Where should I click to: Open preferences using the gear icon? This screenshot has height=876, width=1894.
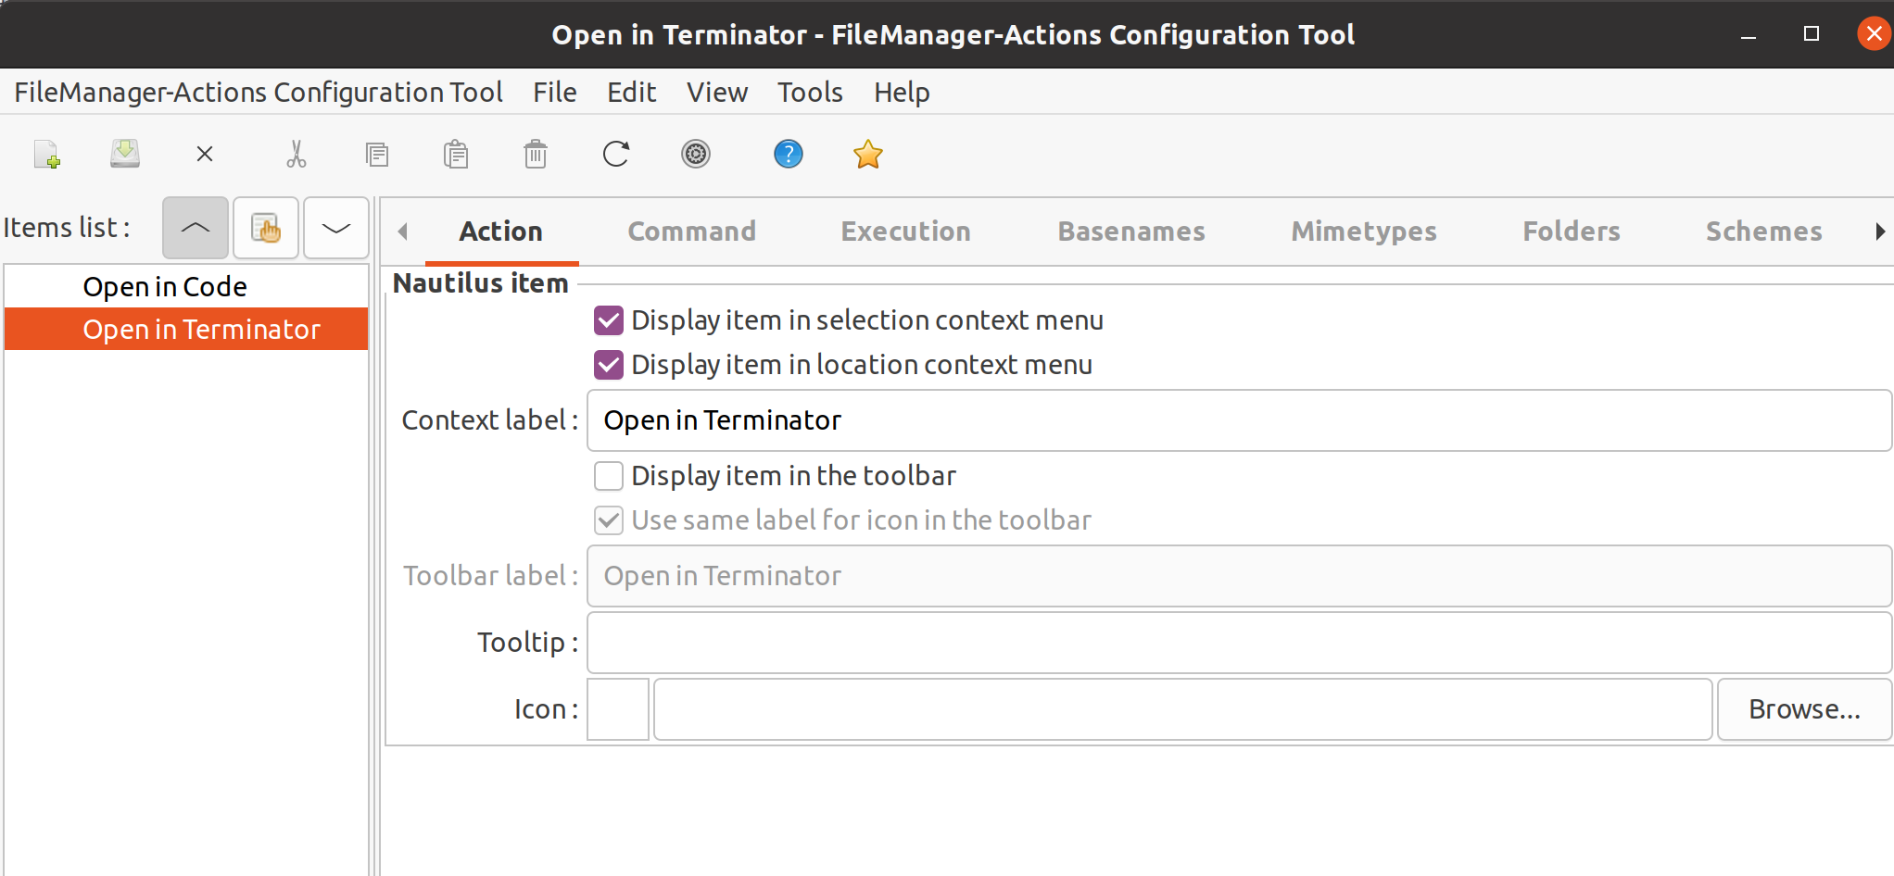[696, 154]
